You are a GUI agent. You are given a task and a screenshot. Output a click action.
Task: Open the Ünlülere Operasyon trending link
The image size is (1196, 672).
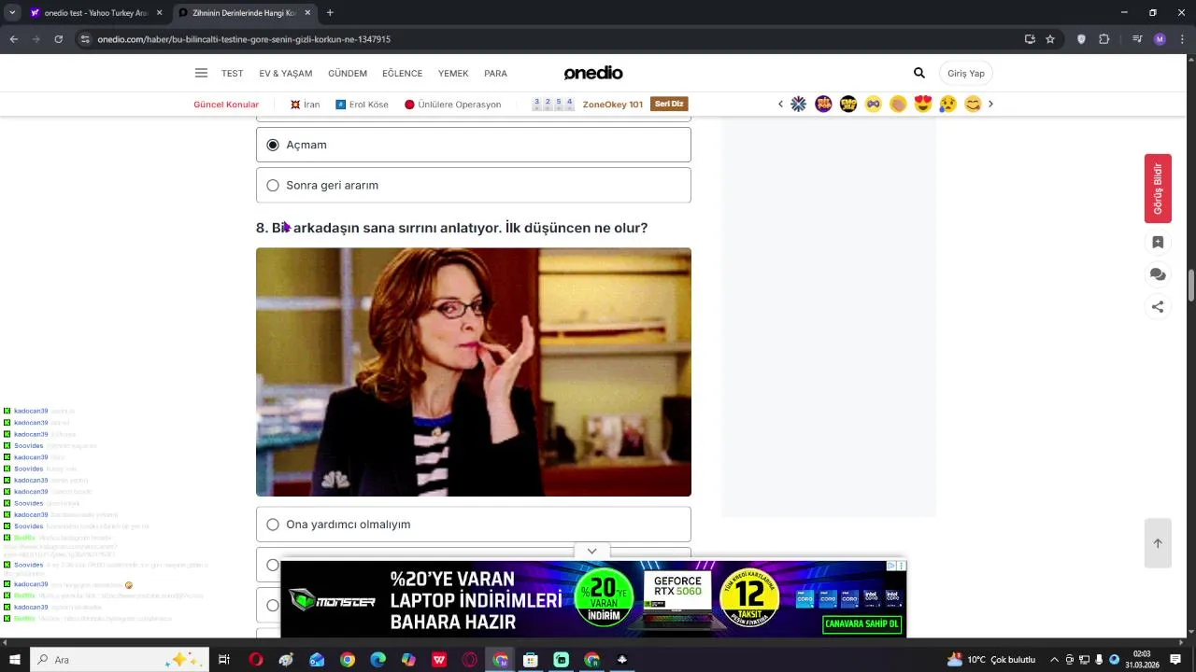[x=452, y=105]
